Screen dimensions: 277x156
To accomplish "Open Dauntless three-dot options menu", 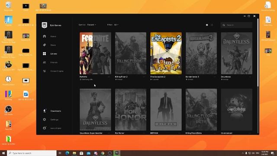I will (250, 77).
